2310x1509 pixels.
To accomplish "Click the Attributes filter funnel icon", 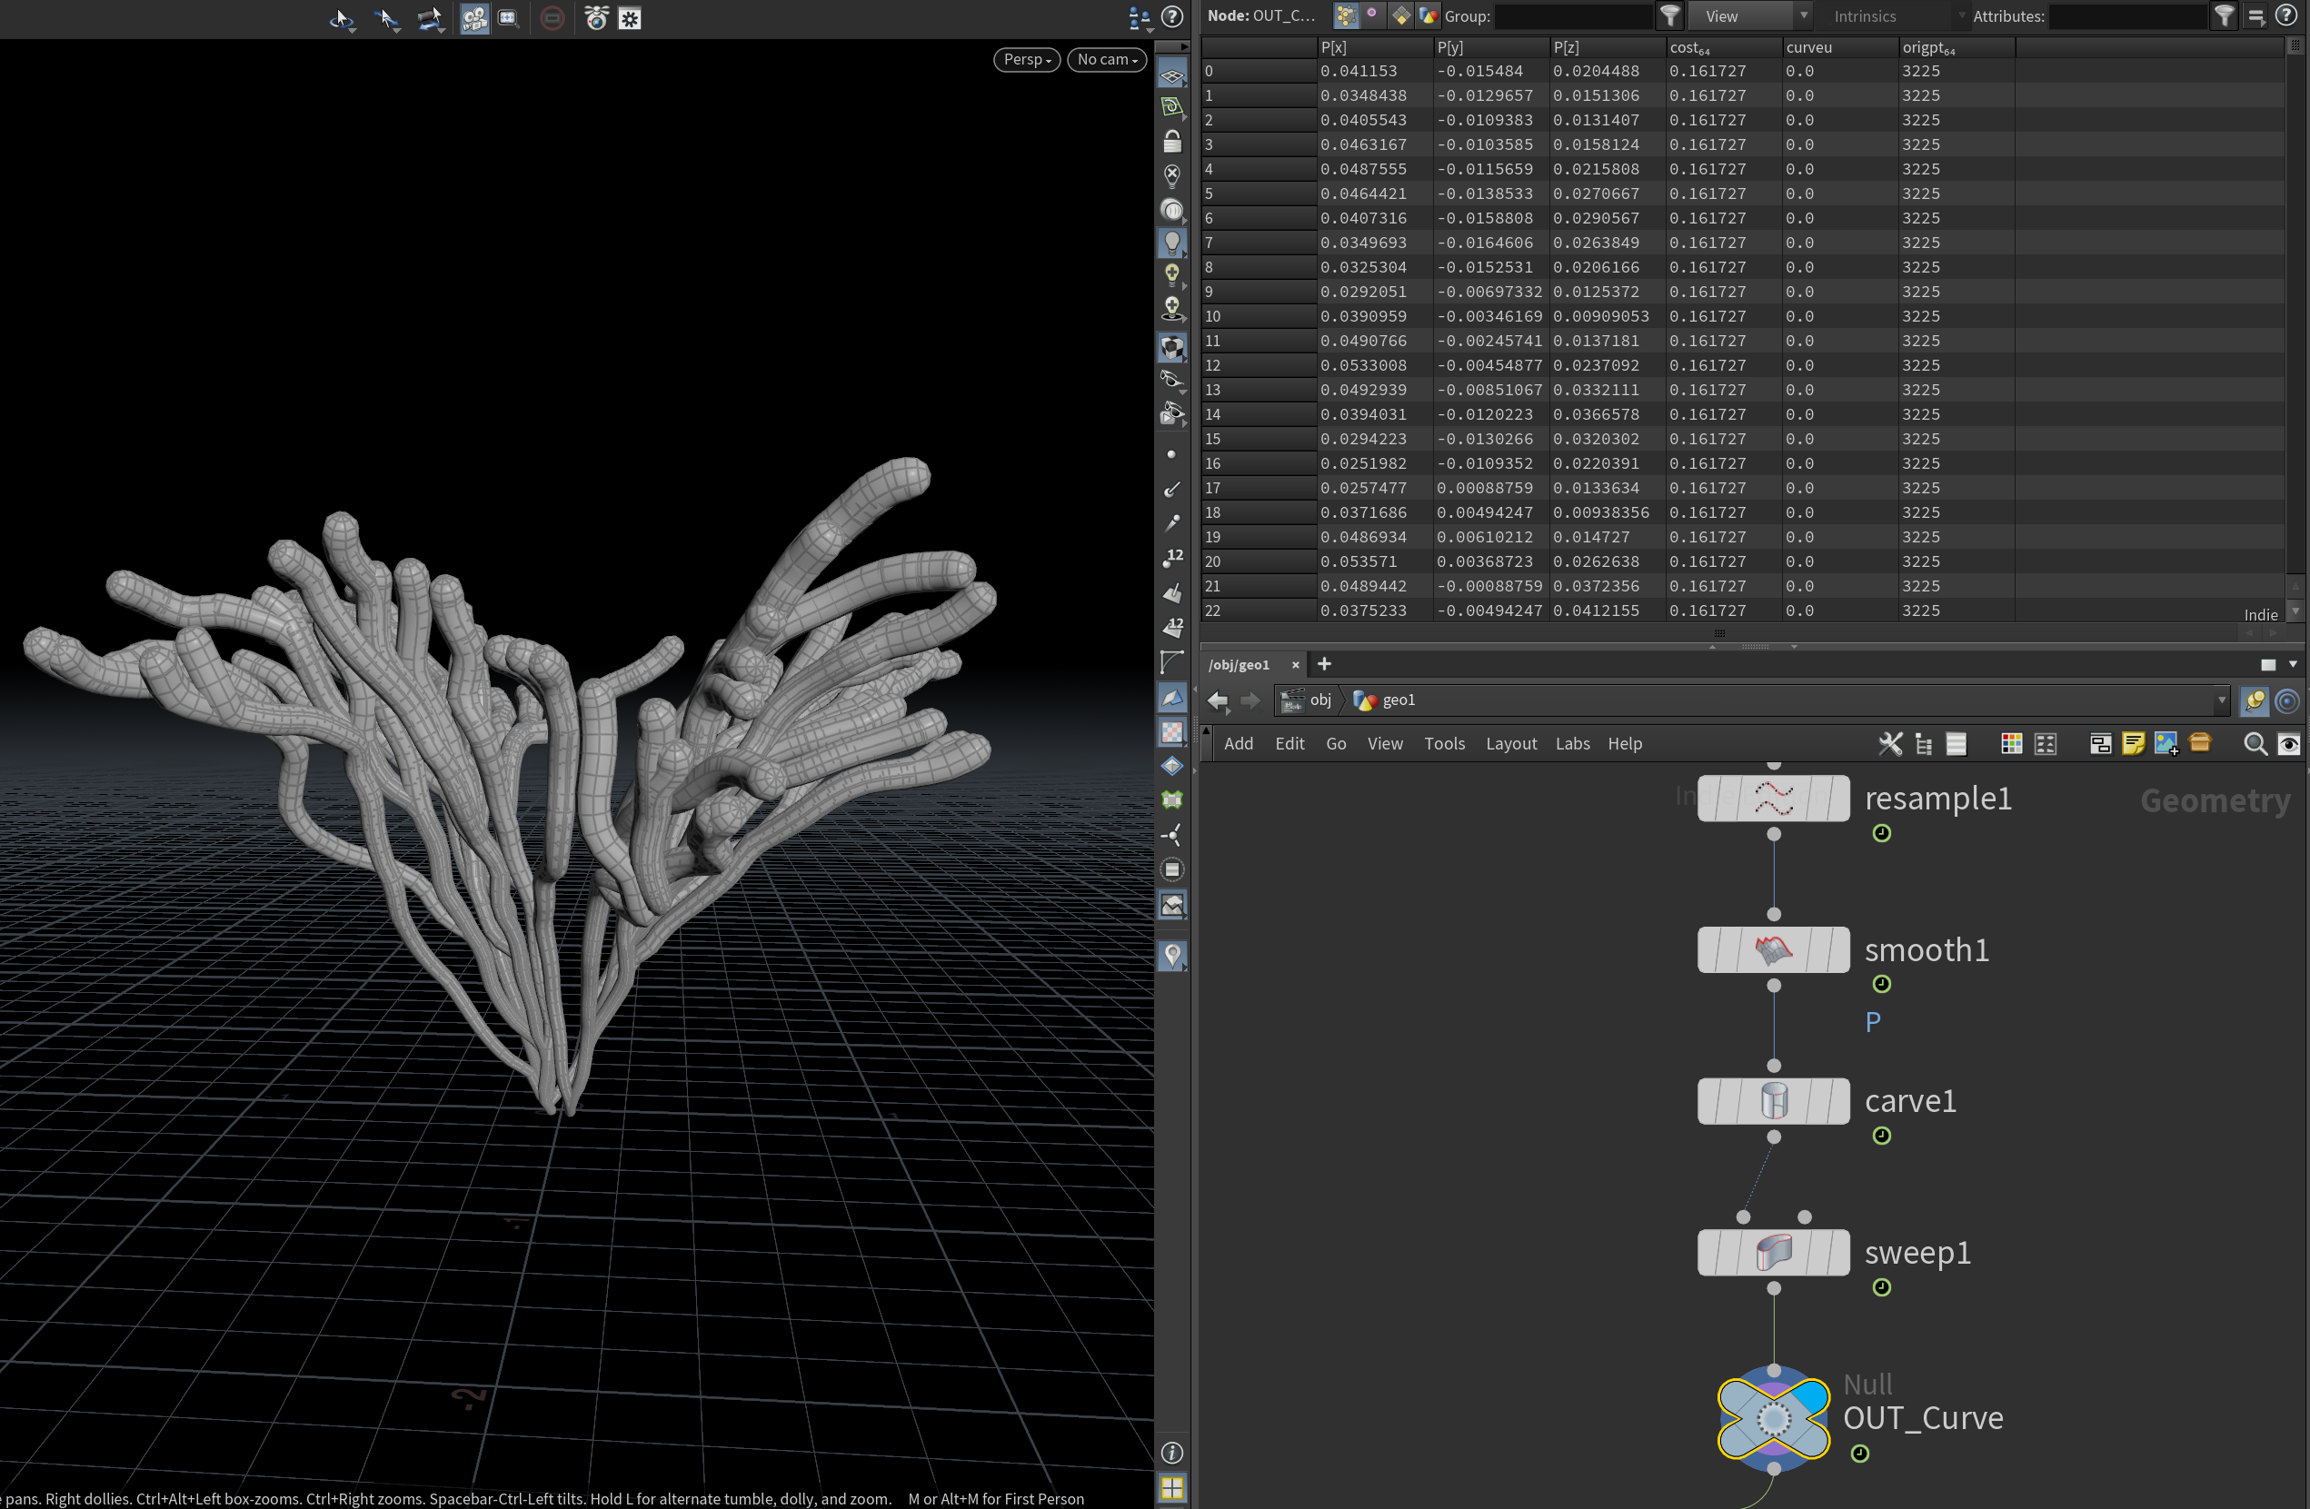I will pyautogui.click(x=2224, y=15).
